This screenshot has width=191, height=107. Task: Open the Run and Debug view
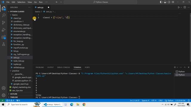tap(4, 30)
